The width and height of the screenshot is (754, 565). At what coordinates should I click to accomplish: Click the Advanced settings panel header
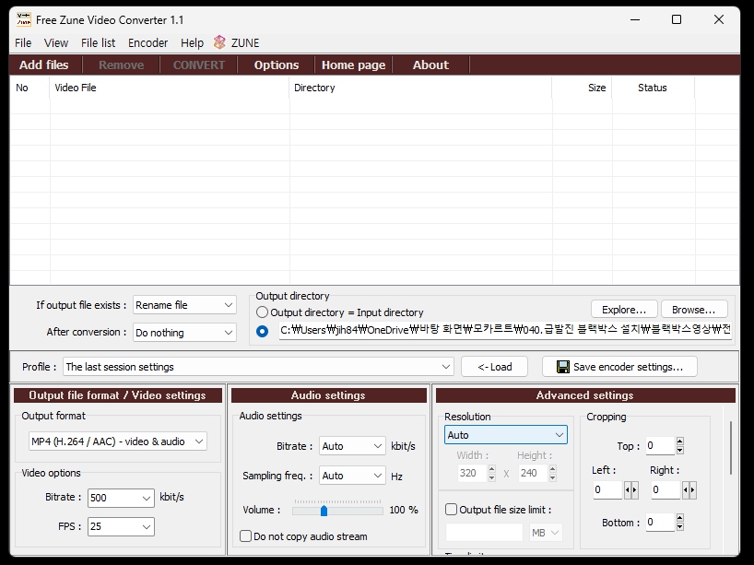click(x=585, y=395)
